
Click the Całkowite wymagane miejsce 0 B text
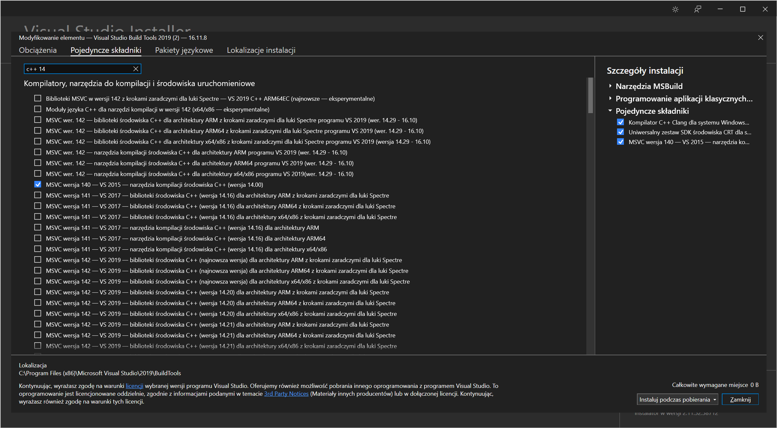click(x=715, y=385)
